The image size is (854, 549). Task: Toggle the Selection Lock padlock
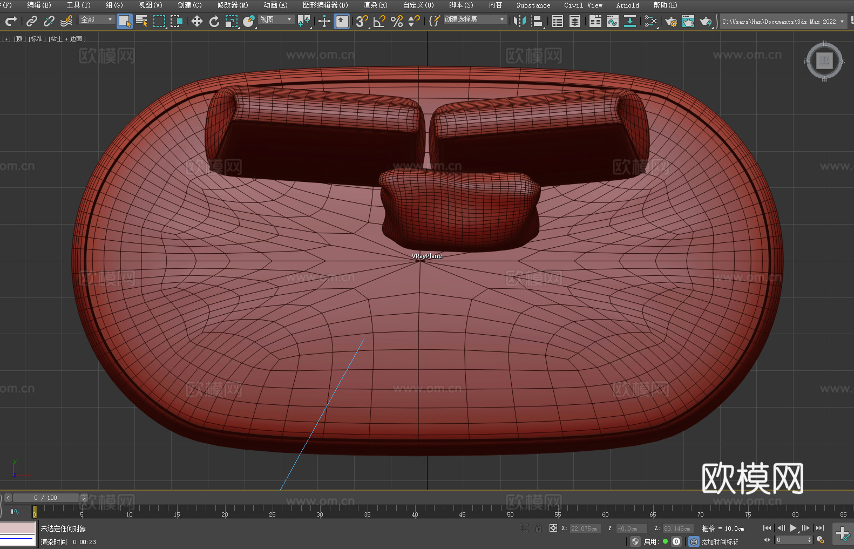539,528
